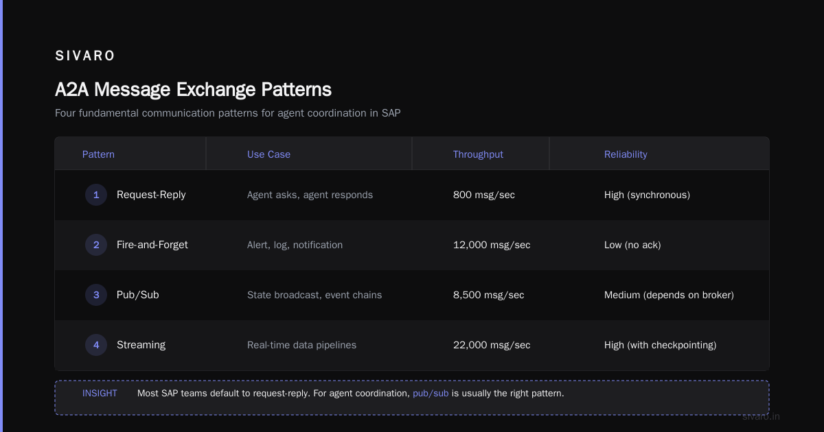Click the A2A Message Exchange Patterns title

[x=193, y=89]
